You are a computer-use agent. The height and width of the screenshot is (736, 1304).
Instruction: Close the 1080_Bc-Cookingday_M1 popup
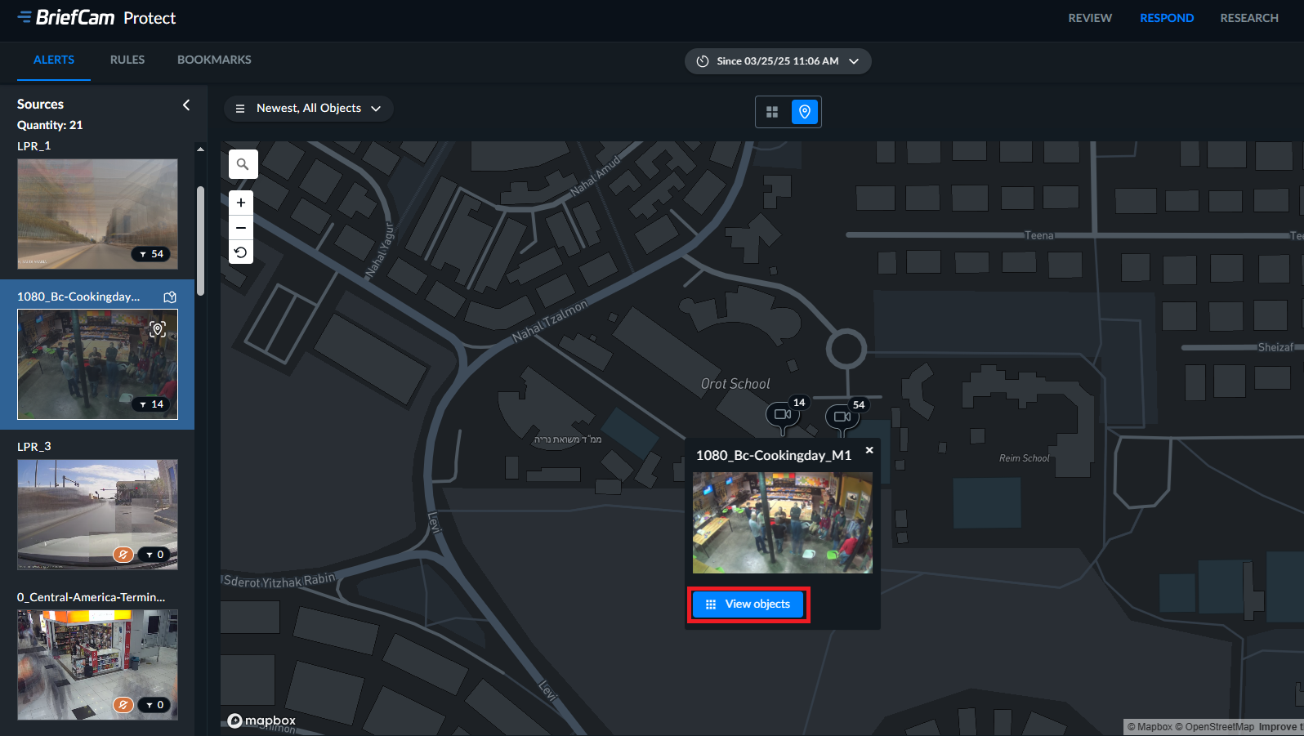(x=869, y=450)
